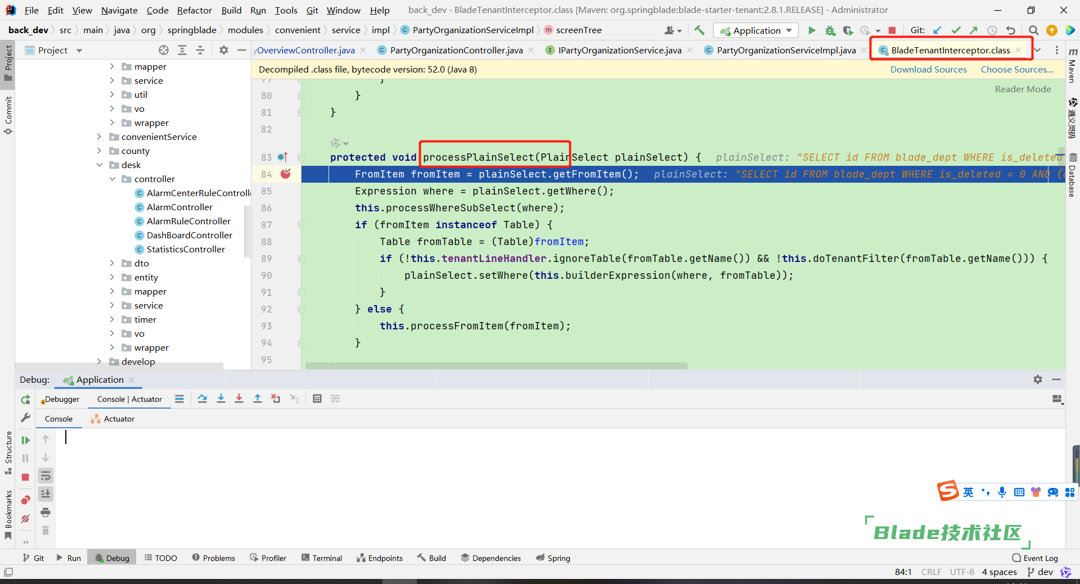Screen dimensions: 1080x584
Task: Evaluate expression calculator icon
Action: [x=317, y=399]
